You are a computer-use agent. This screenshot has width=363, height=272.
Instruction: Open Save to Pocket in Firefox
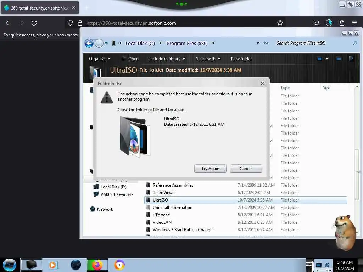(x=316, y=23)
